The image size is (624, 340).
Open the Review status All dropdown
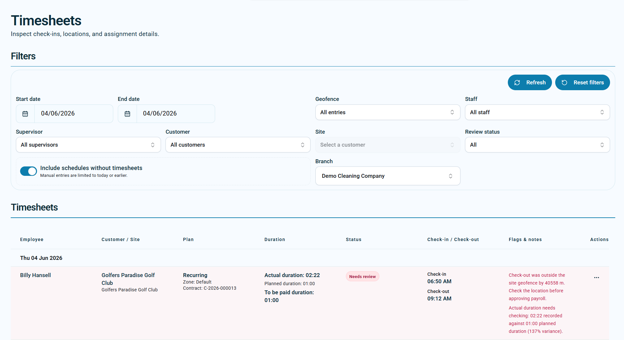[537, 145]
